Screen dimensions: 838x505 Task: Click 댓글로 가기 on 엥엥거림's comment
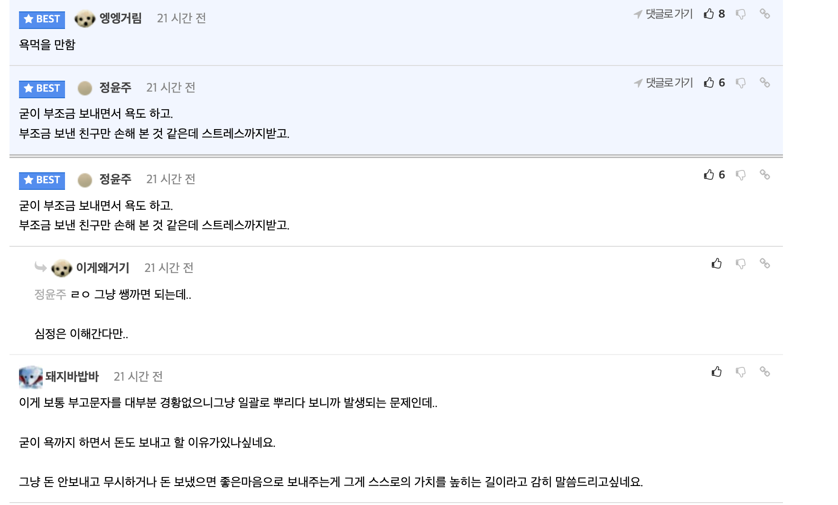coord(663,14)
